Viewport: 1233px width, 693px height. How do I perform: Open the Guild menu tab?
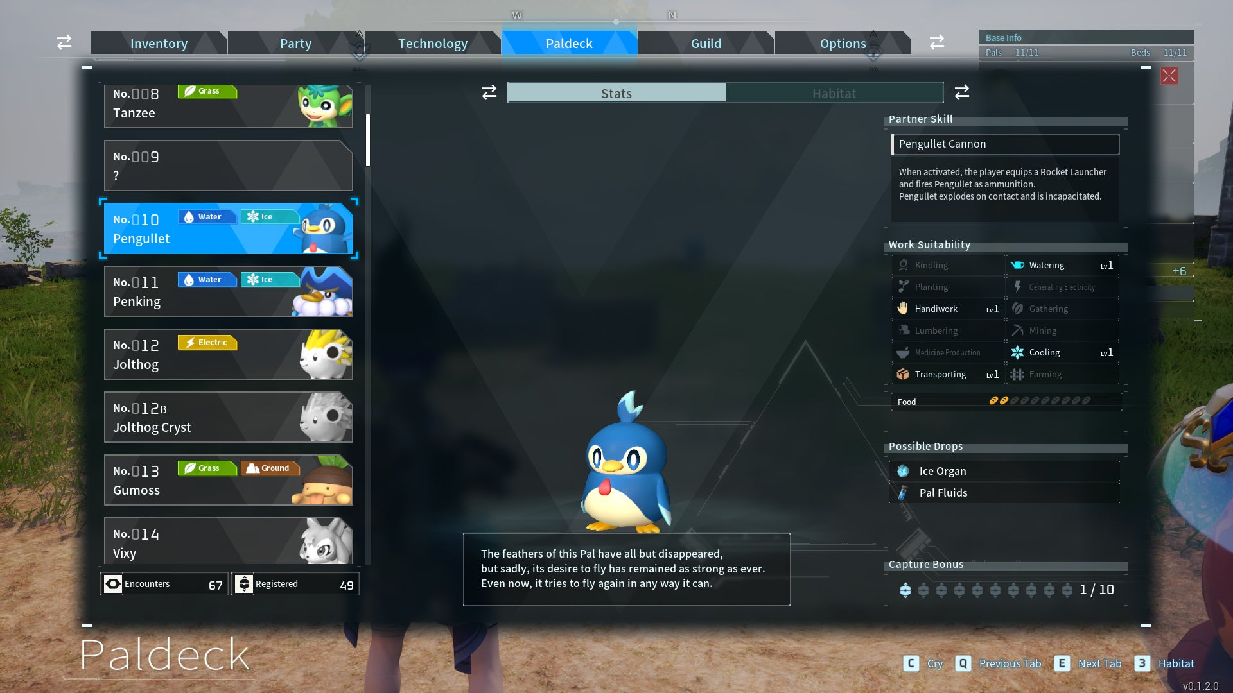pyautogui.click(x=706, y=43)
